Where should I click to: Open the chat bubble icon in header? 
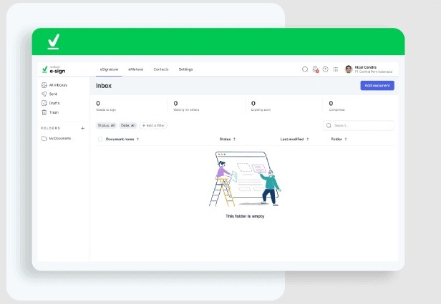tap(305, 69)
